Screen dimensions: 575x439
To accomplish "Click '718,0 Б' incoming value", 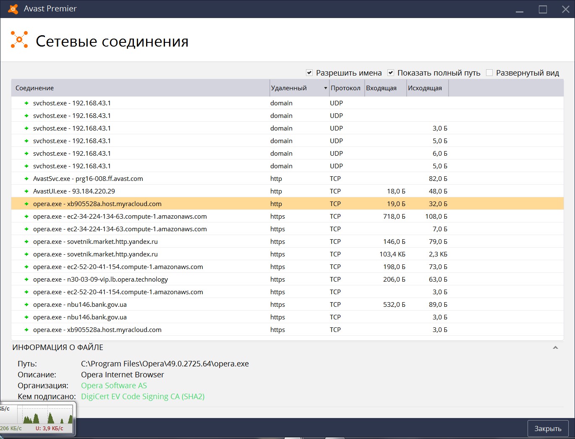I will point(394,217).
